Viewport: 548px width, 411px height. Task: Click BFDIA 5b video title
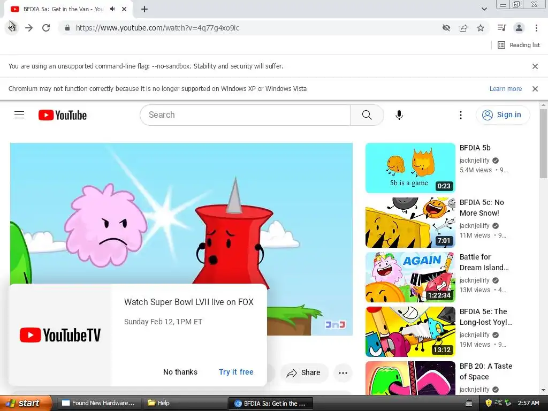pos(475,148)
